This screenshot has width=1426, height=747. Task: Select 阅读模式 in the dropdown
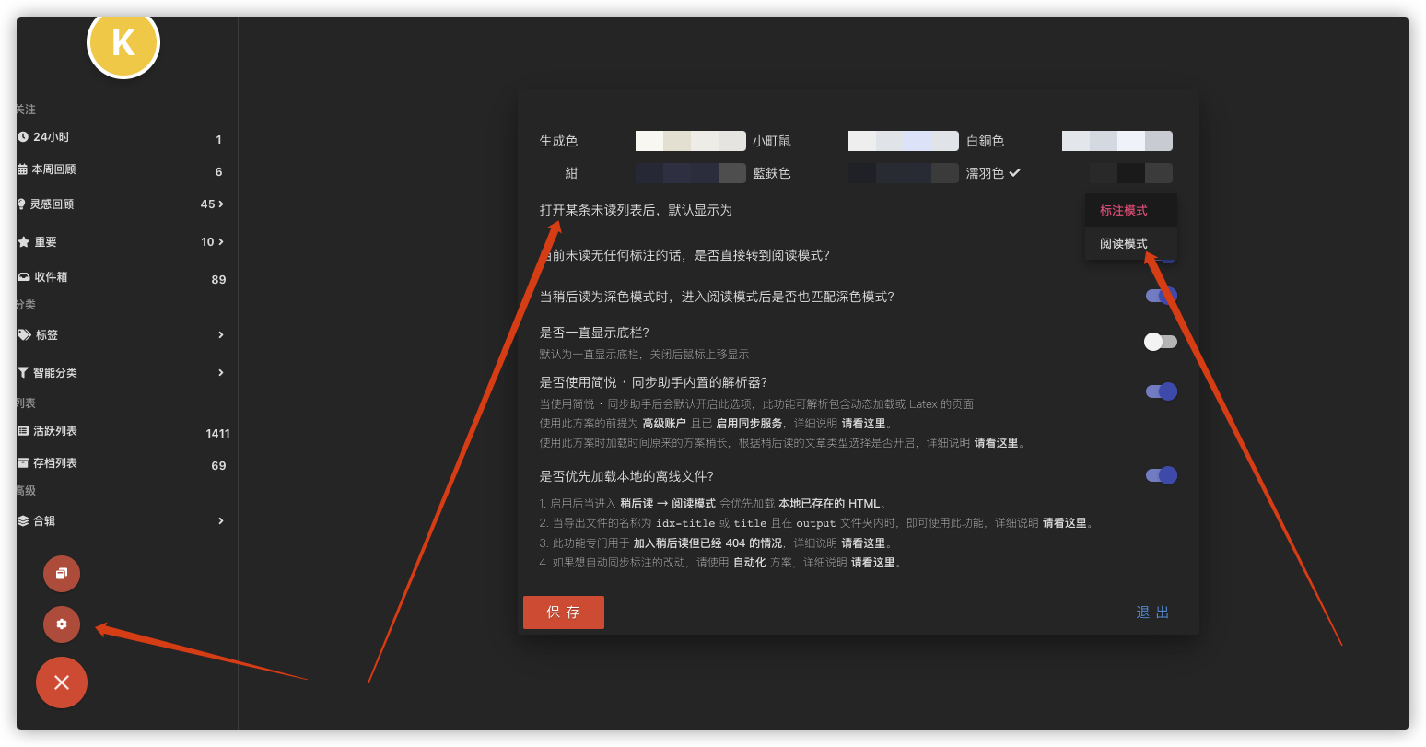(x=1131, y=244)
